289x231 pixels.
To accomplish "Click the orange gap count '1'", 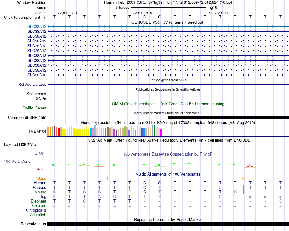I will pyautogui.click(x=107, y=179).
